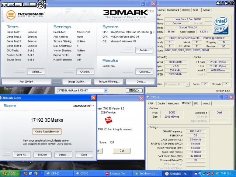Switch to the first CPU-Z taskbar button
This screenshot has width=236, height=177.
(x=59, y=174)
